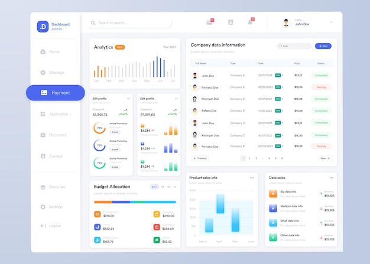Screen dimensions: 370x264
Task: Click the orange star icon for Big data info
Action: [273, 194]
